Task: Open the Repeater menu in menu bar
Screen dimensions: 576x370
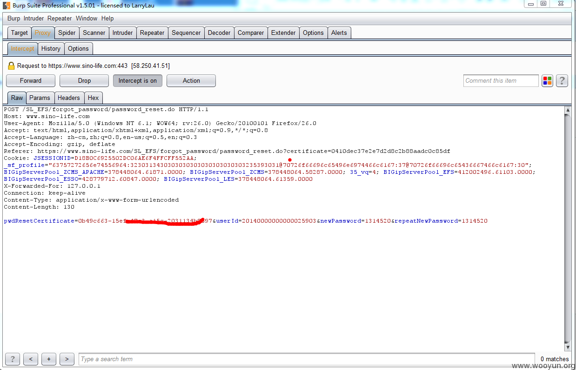Action: pos(60,19)
